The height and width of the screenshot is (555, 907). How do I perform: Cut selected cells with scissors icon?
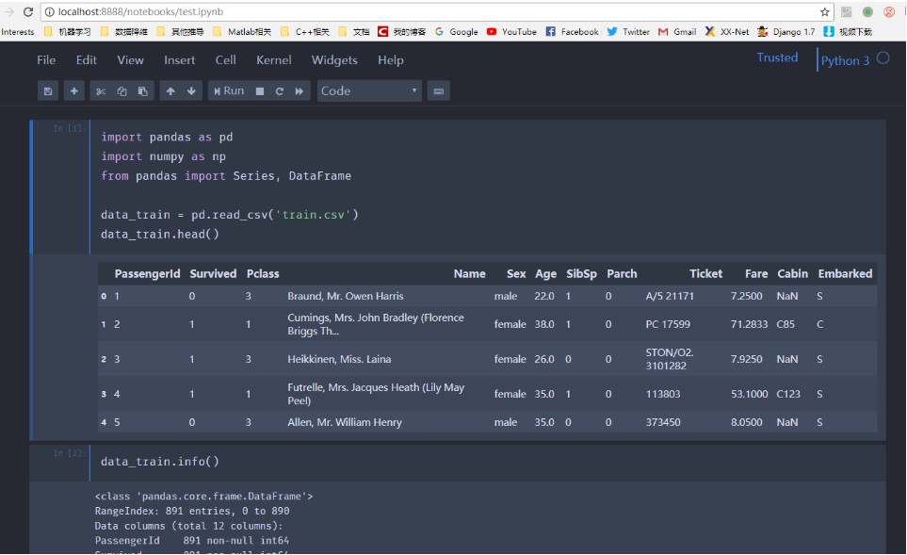click(x=101, y=90)
